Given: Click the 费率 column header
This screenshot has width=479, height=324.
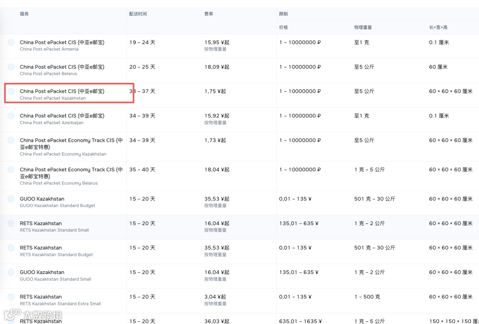Looking at the screenshot, I should click(x=208, y=14).
